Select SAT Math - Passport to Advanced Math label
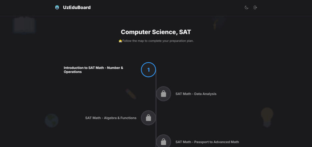Screen dimensions: 312x147 [x=207, y=142]
